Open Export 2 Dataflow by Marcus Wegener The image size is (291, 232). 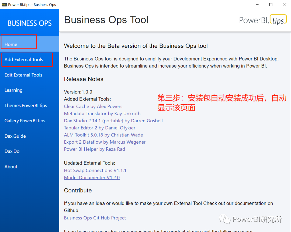(105, 142)
